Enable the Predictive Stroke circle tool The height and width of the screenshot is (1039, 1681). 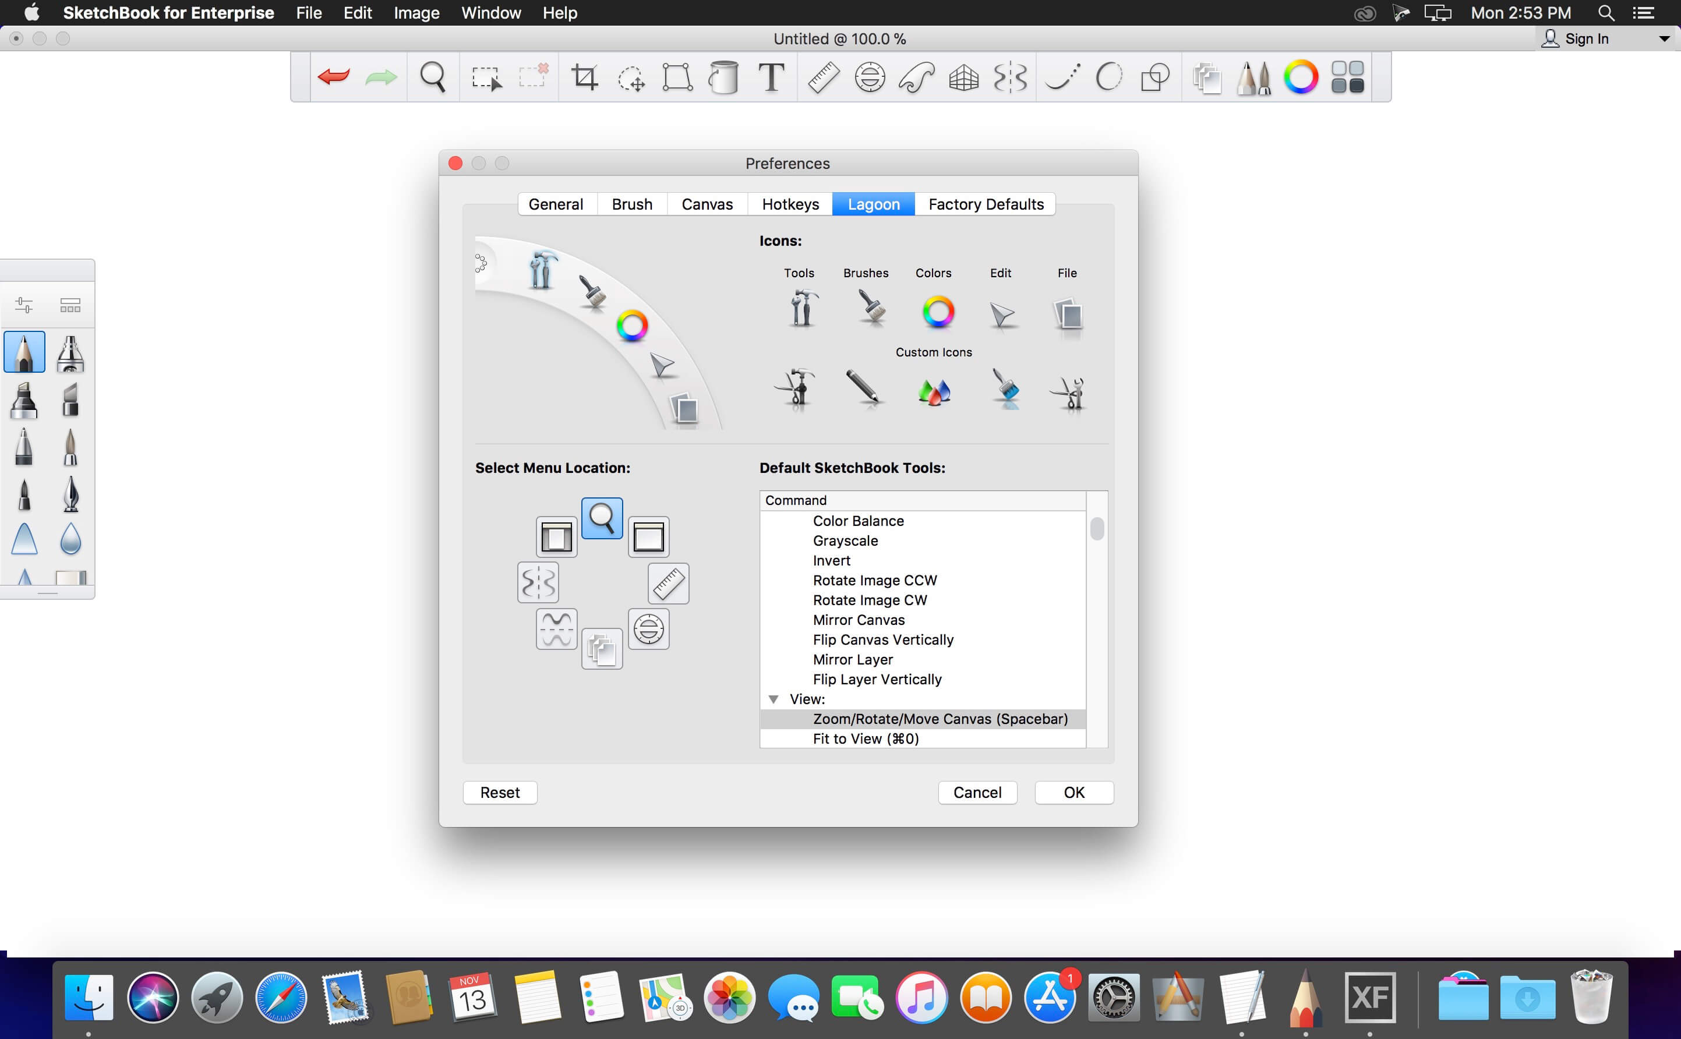pos(1108,77)
